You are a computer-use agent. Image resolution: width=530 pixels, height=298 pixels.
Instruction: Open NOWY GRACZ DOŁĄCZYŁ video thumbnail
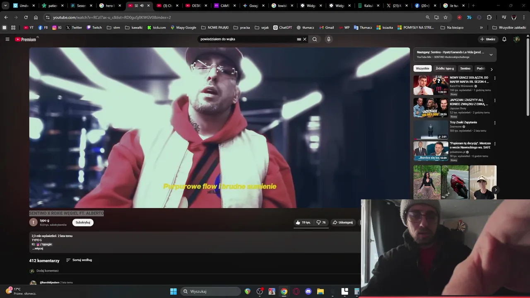click(431, 85)
